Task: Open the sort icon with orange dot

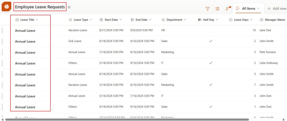Action: coord(228,8)
